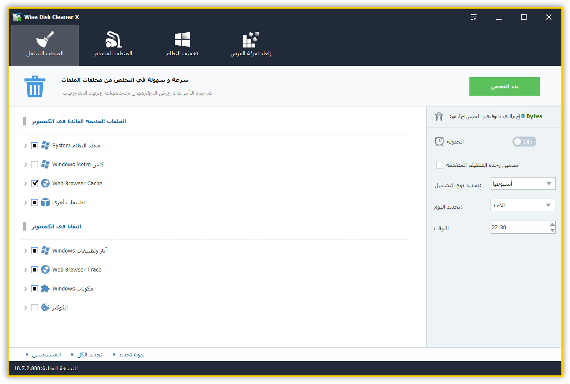Expand the Web Browser Trace row
The width and height of the screenshot is (570, 384).
25,270
